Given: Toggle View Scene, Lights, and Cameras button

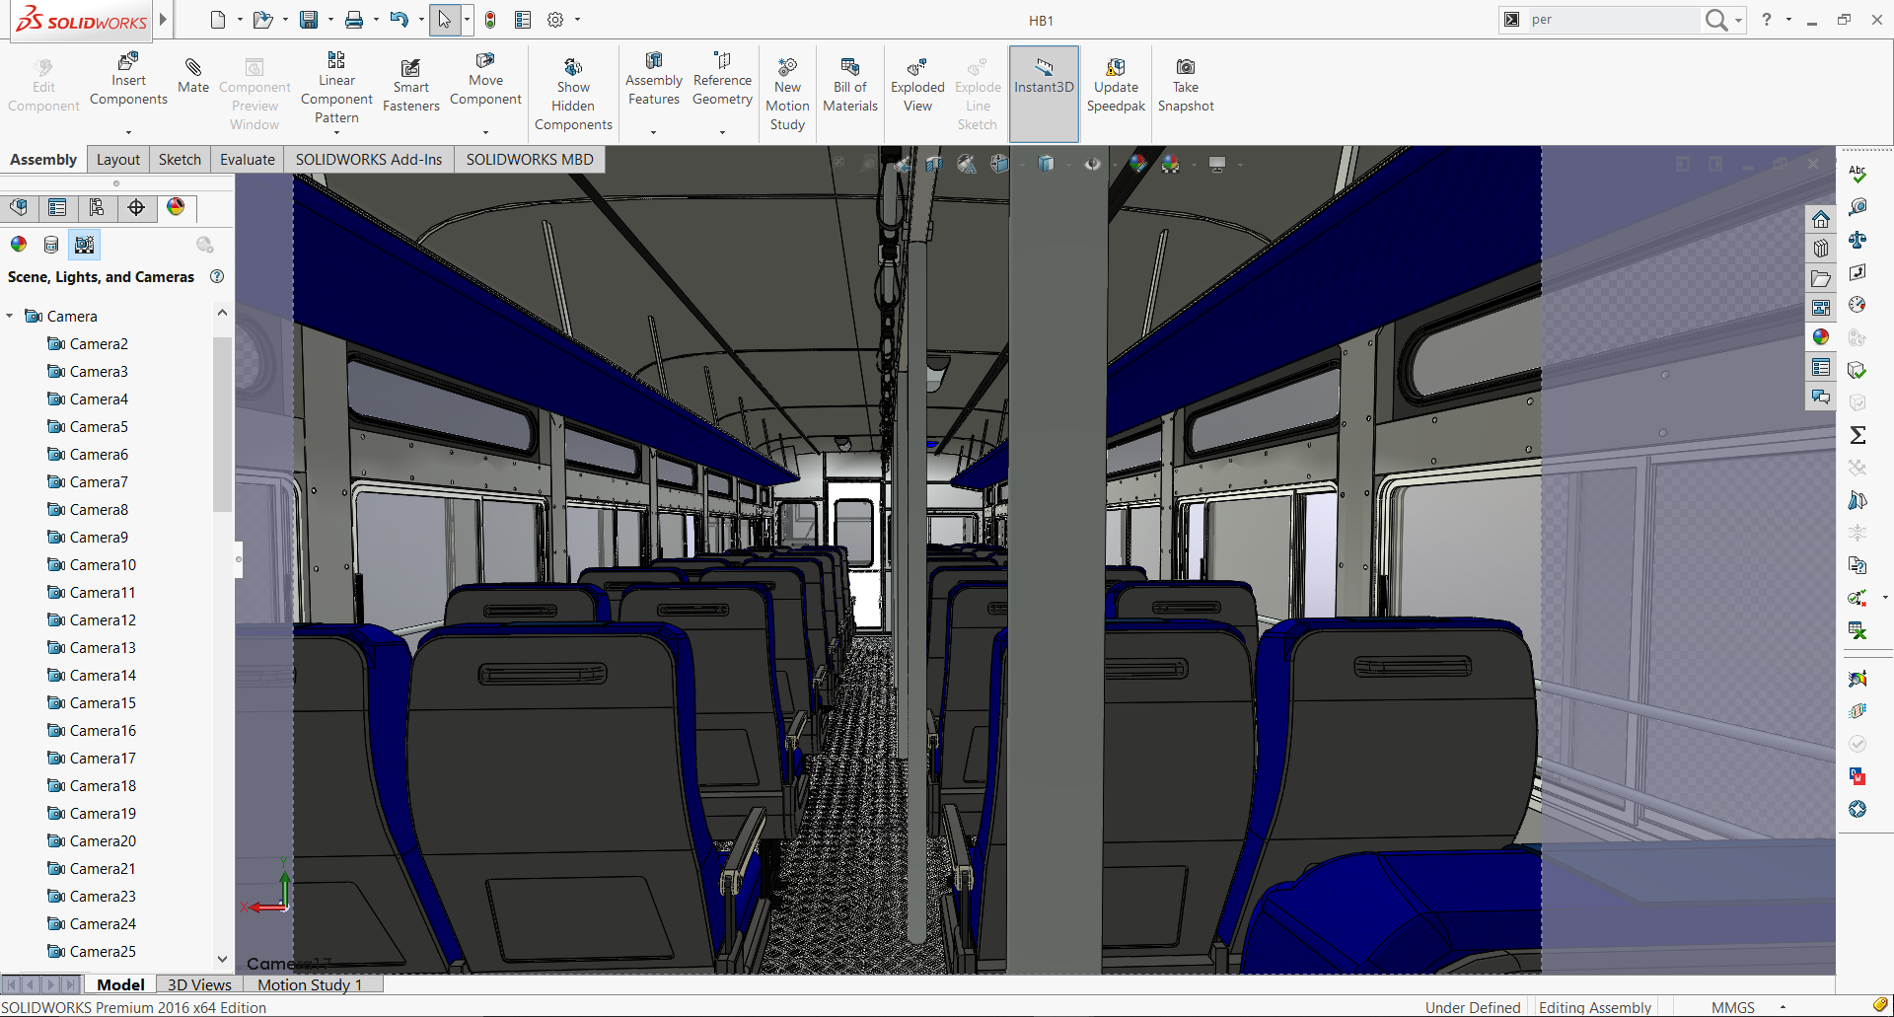Looking at the screenshot, I should [x=85, y=245].
